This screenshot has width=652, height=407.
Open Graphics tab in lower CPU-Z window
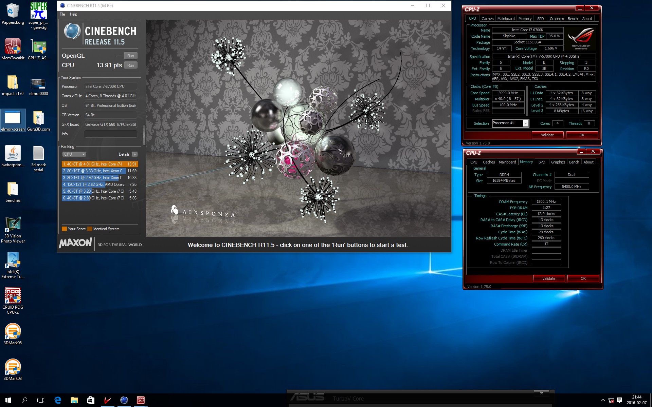coord(558,162)
